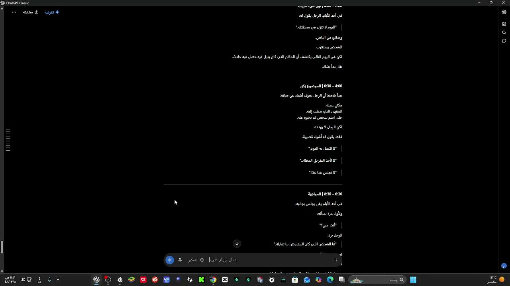Click the line الشخص يستغرب.
Screen dimensions: 510x286
(329, 47)
